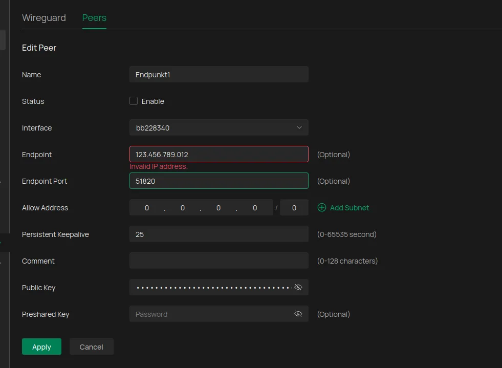502x368 pixels.
Task: Click the Add Subnet link
Action: [x=348, y=208]
